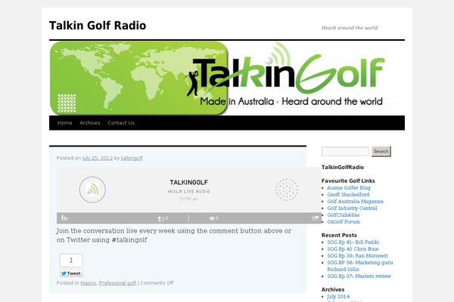Click the Favourite Golf Links heading
This screenshot has width=454, height=302.
tap(348, 181)
